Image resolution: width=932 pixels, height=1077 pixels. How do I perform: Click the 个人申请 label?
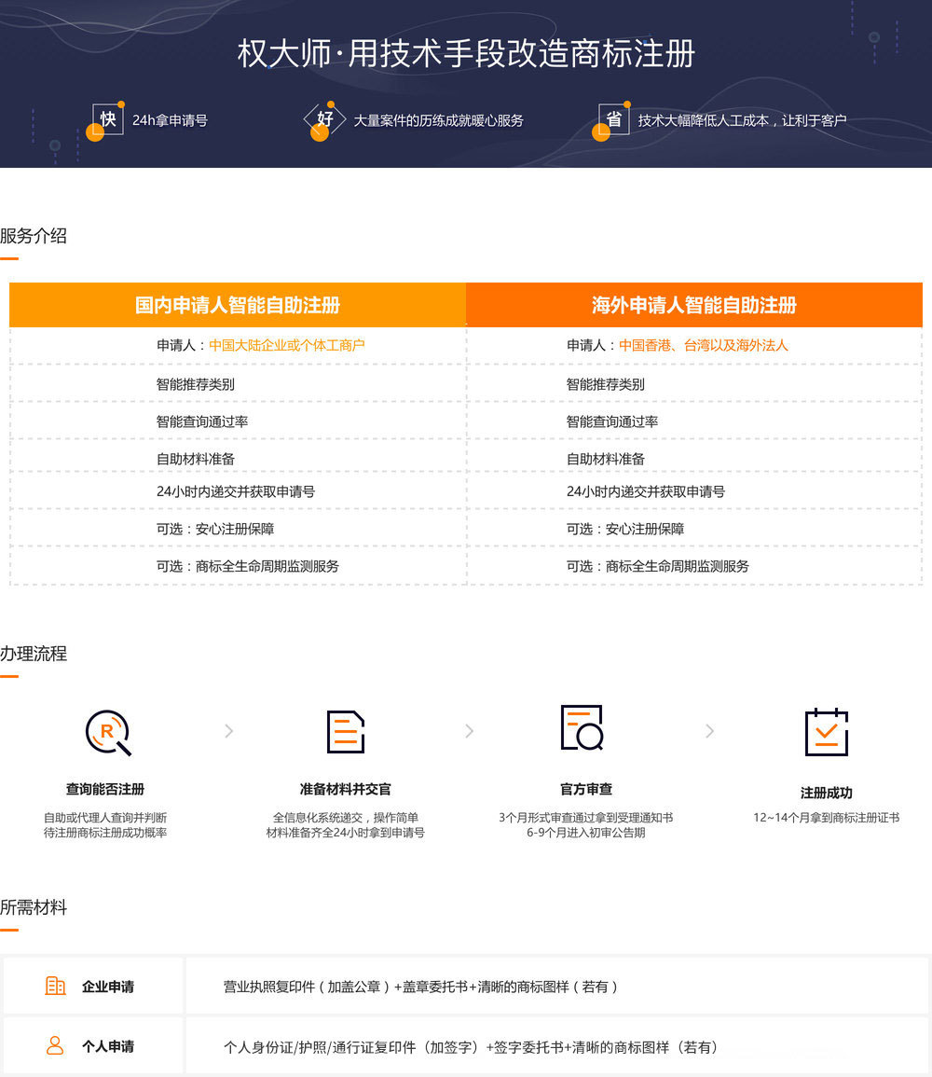point(108,1047)
